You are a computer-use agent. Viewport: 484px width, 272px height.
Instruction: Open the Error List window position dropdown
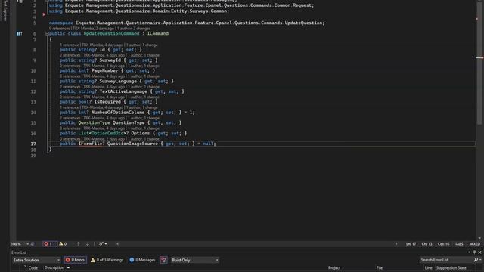(469, 252)
